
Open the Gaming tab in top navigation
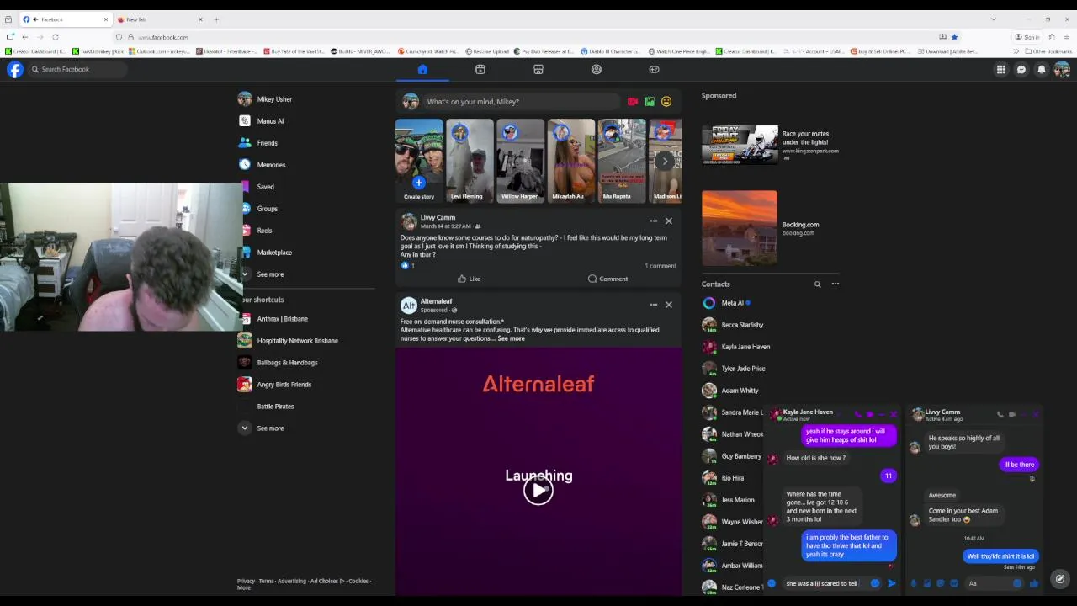coord(654,69)
